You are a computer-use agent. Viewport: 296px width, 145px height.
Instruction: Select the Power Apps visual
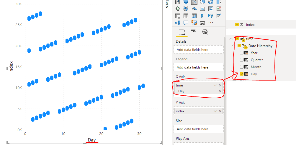(x=202, y=23)
